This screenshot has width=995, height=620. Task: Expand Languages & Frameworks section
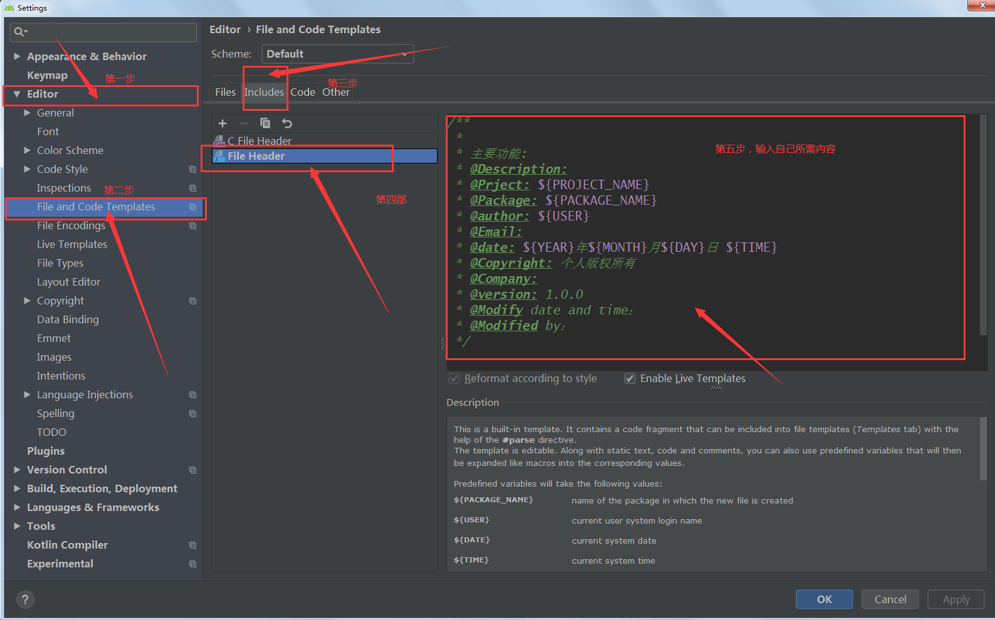[17, 507]
